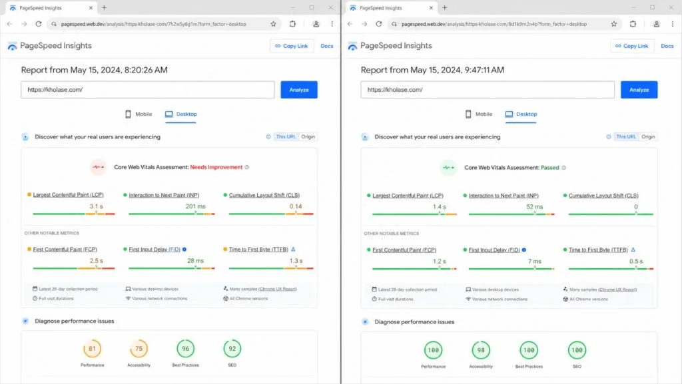Open extensions icon in right browser
The width and height of the screenshot is (682, 384).
click(633, 24)
